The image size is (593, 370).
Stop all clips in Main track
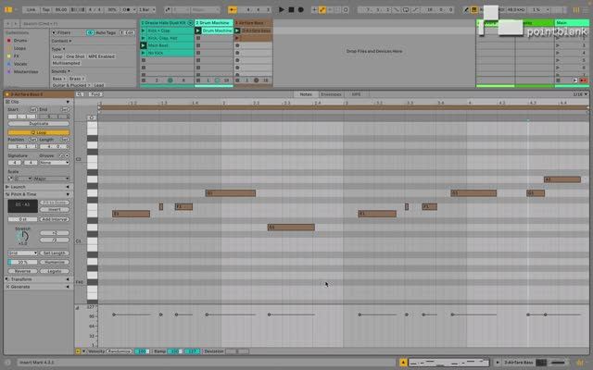(x=558, y=80)
